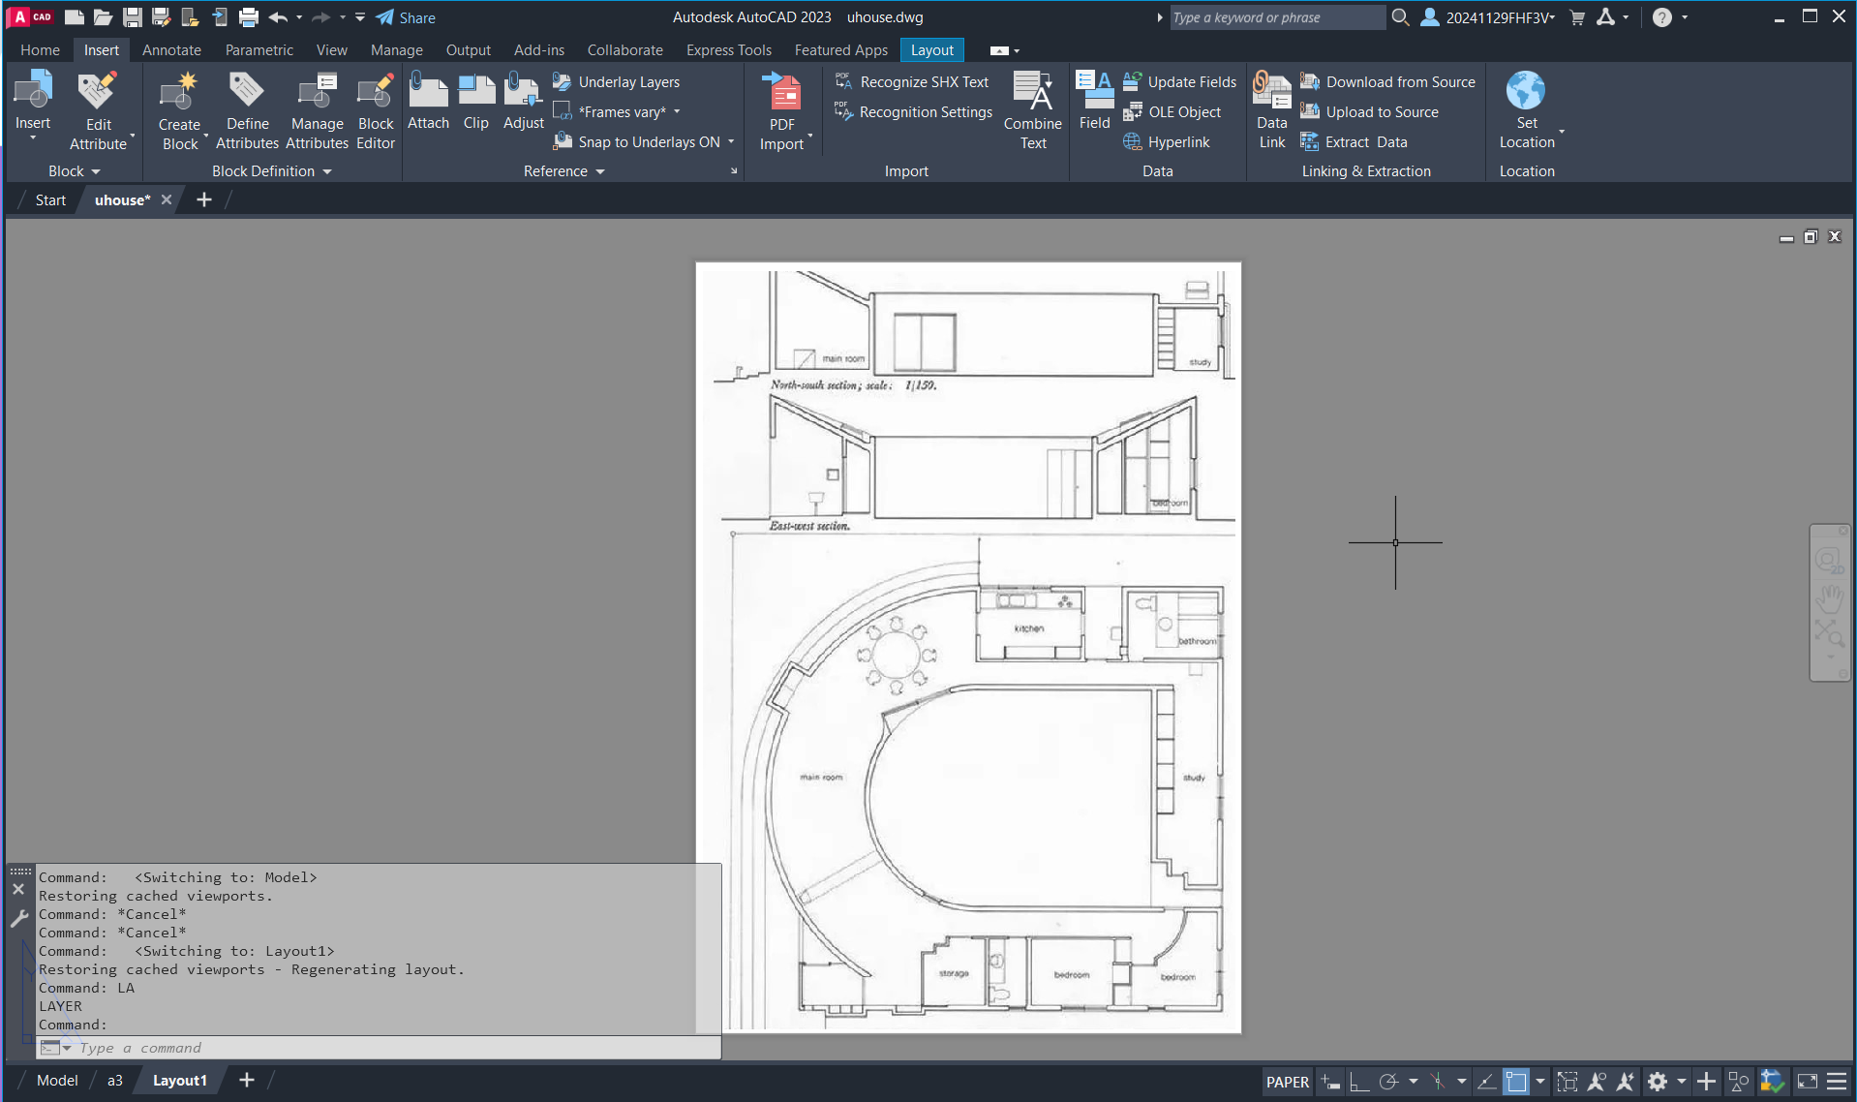This screenshot has height=1102, width=1857.
Task: Toggle Ortho mode in status bar
Action: pyautogui.click(x=1359, y=1082)
